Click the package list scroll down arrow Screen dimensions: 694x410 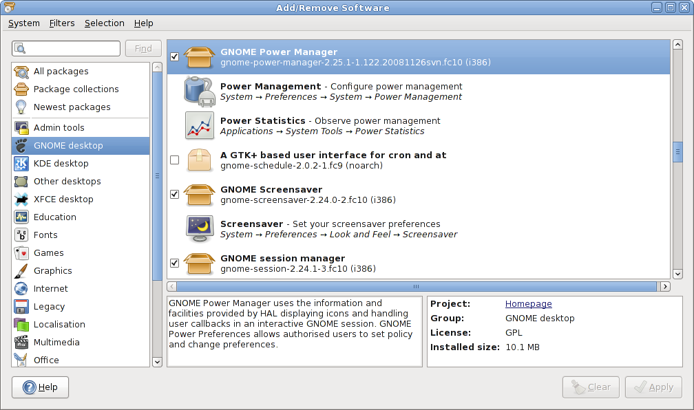(677, 274)
